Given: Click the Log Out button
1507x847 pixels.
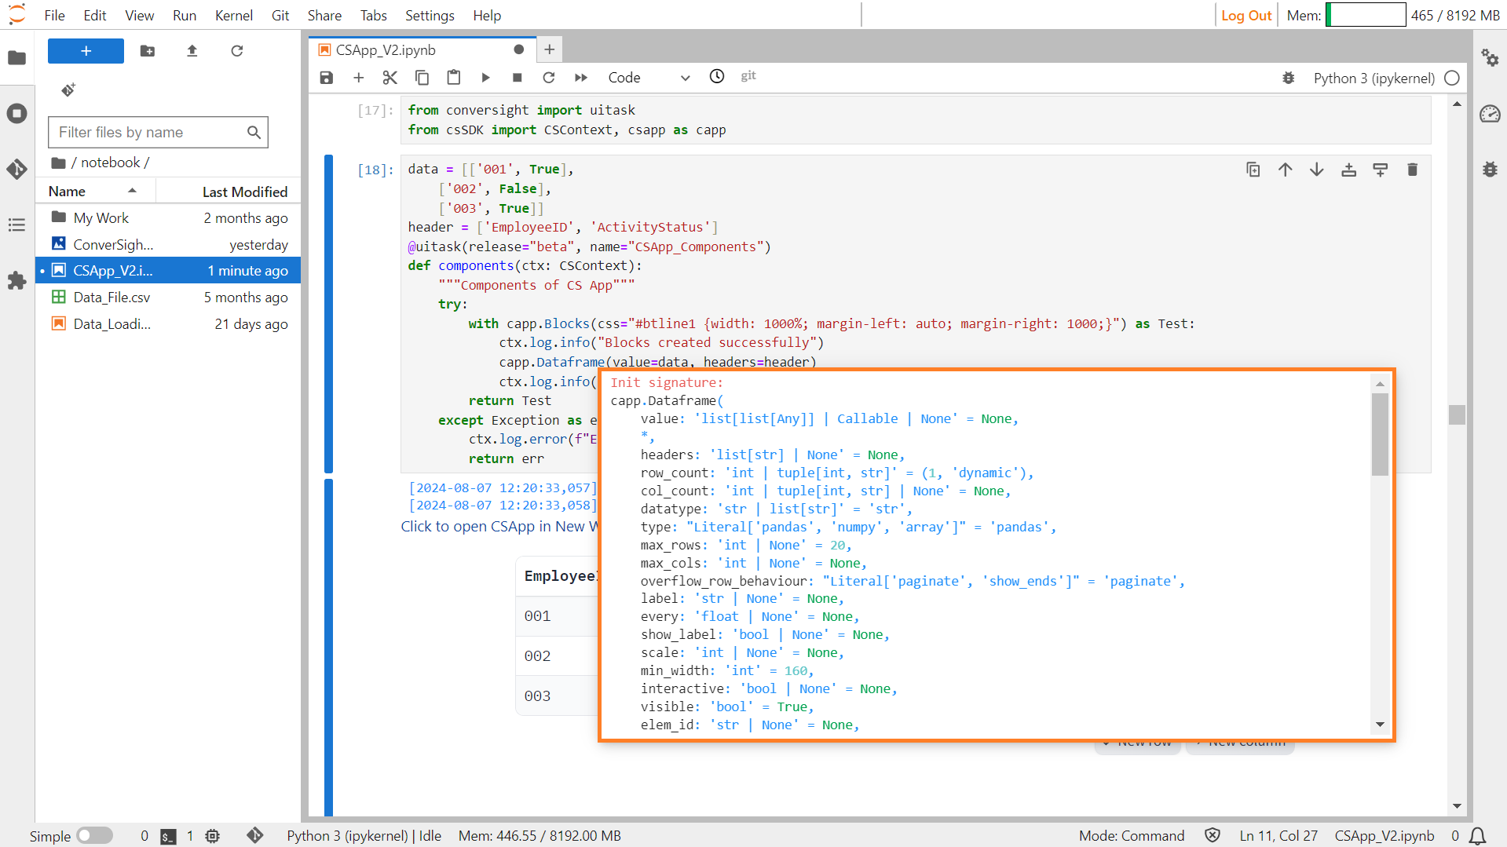Looking at the screenshot, I should pyautogui.click(x=1246, y=15).
